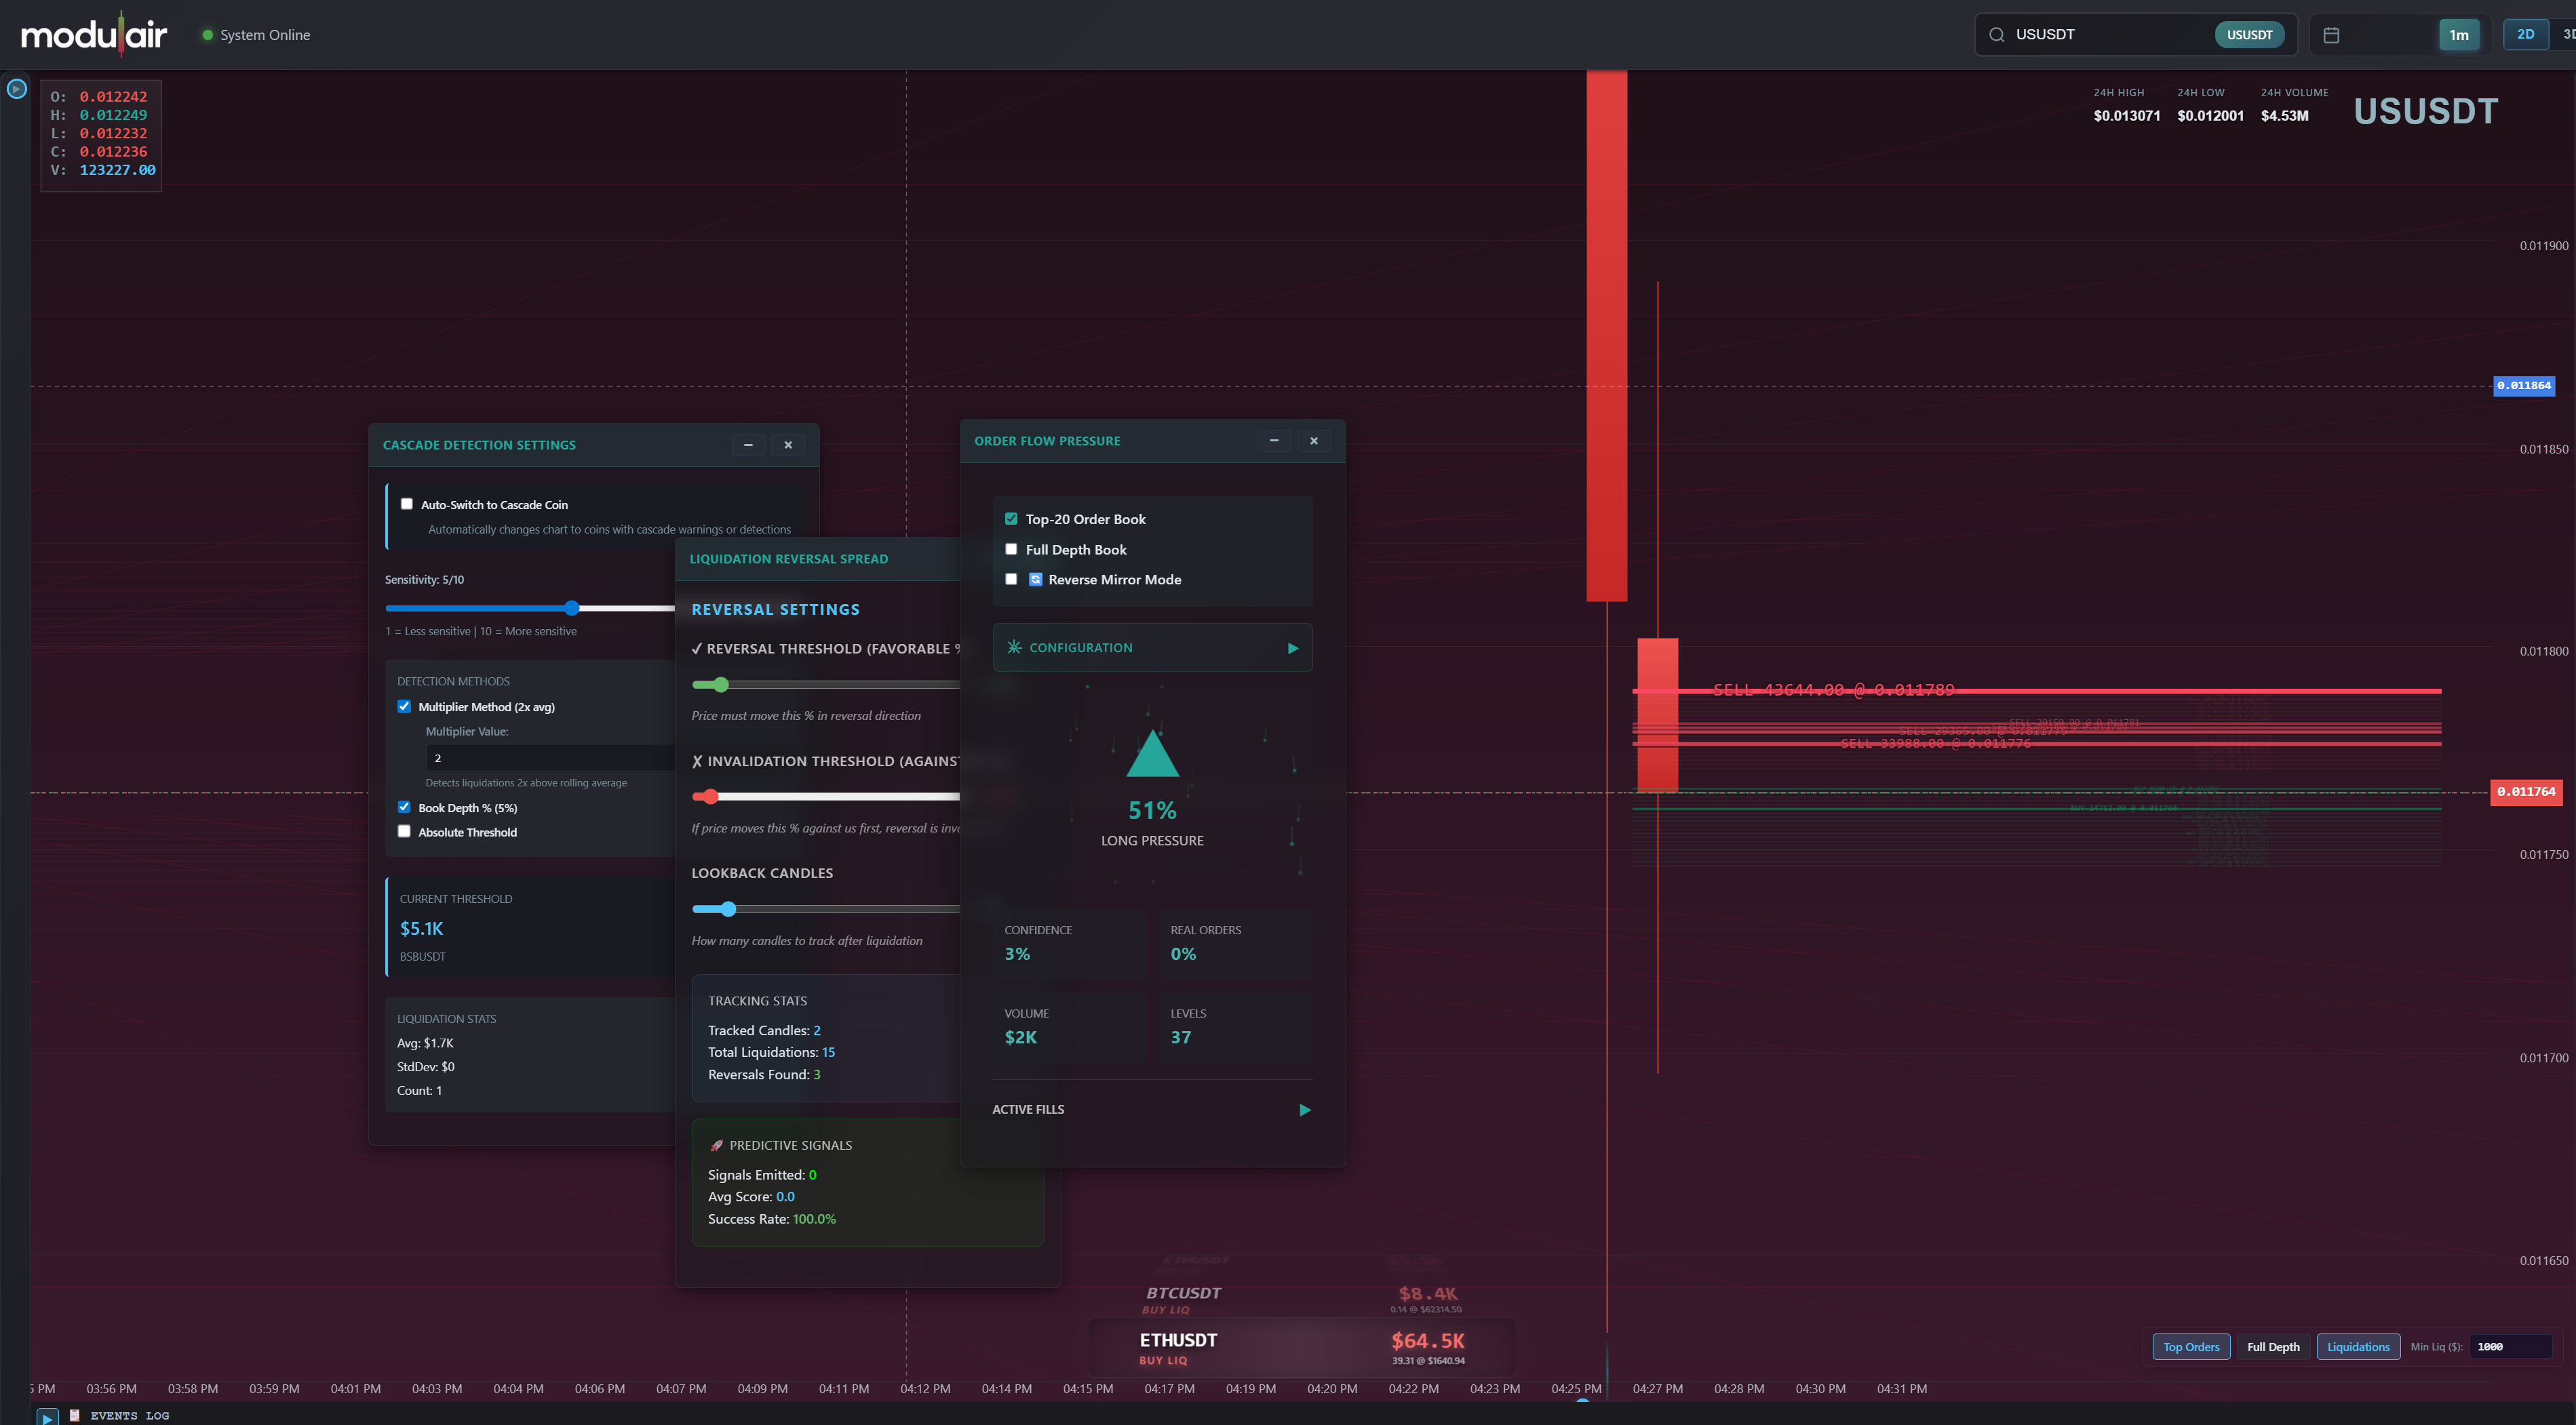Click the BTCUSDT buy liquidation card
Screen dimensions: 2576x1425
[1301, 1298]
